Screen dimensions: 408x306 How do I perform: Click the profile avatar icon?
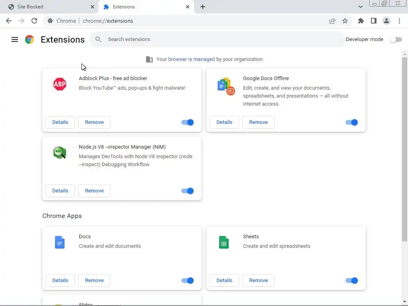pyautogui.click(x=386, y=21)
